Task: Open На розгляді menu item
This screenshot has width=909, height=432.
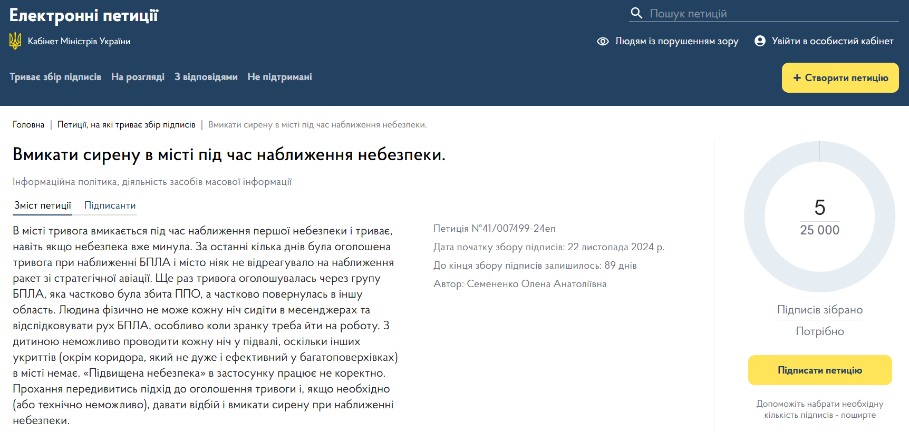Action: click(138, 77)
